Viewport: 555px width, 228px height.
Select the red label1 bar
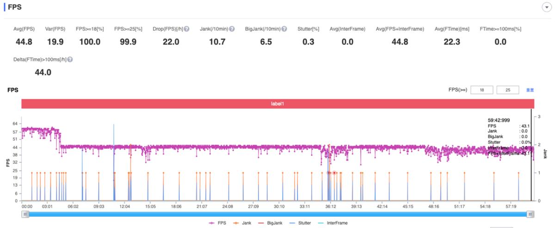tap(277, 104)
